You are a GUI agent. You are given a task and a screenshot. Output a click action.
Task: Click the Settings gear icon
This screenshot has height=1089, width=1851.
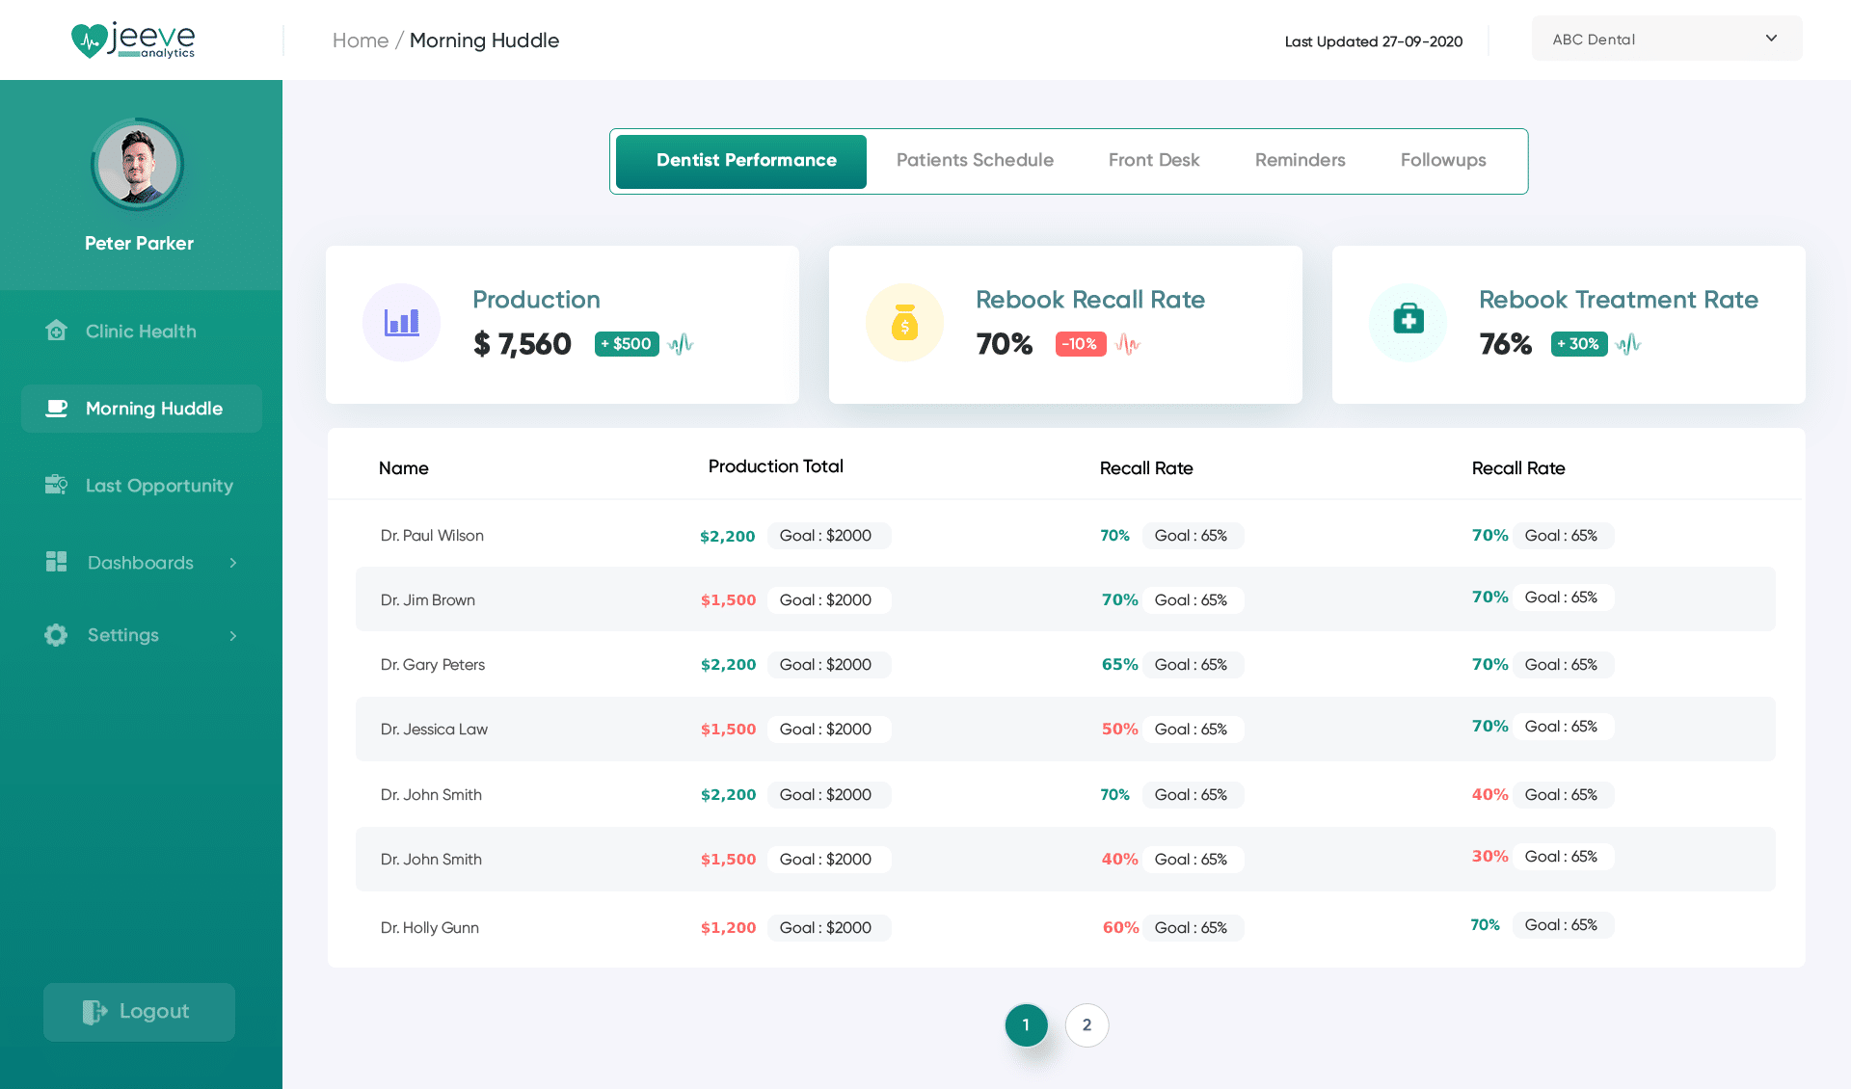(x=56, y=635)
